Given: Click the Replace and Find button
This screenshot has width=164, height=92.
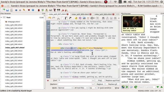Looking at the screenshot, I should click(112, 80).
